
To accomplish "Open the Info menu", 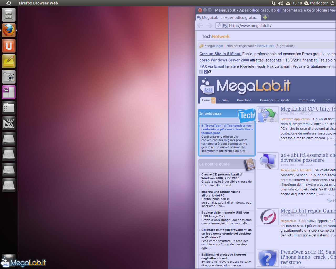I will point(327,100).
